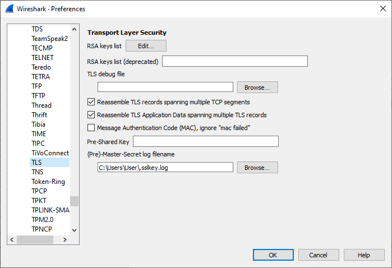Toggle reassemble TLS Application Data checkbox
Viewport: 392px width, 268px height.
click(x=91, y=115)
